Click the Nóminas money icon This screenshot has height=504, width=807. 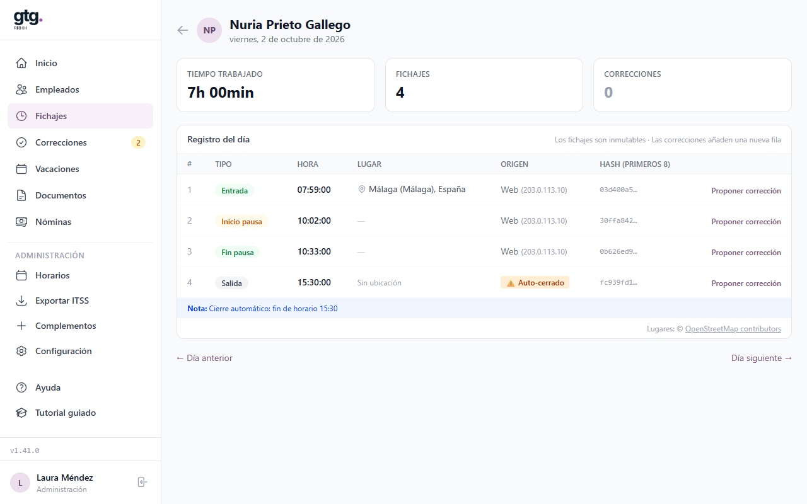click(21, 222)
